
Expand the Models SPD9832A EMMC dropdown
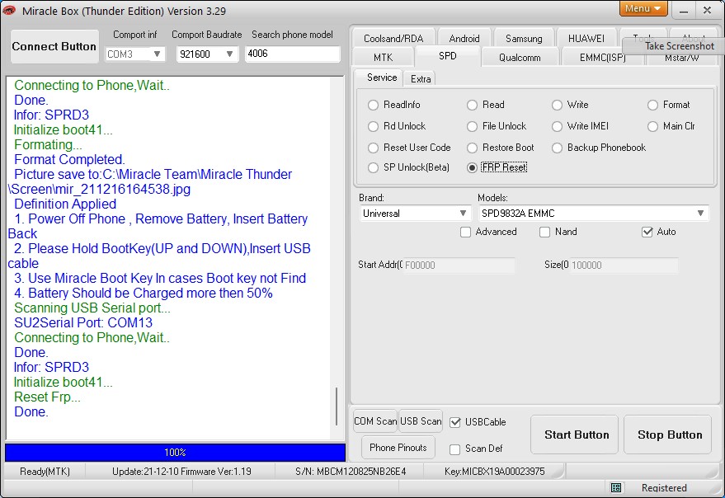click(700, 214)
